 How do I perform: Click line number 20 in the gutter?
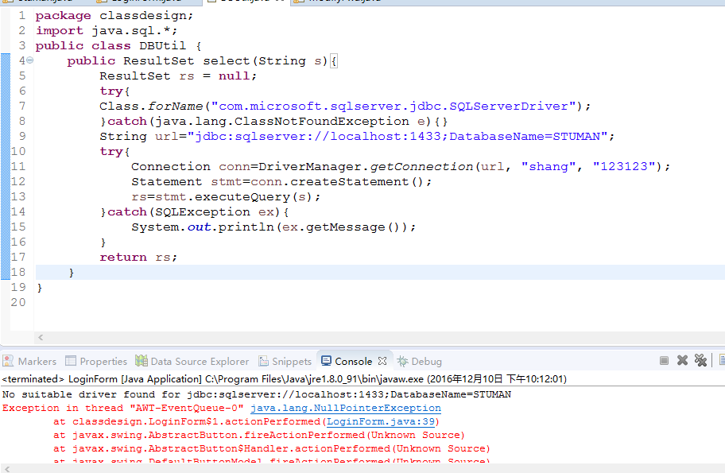(18, 302)
